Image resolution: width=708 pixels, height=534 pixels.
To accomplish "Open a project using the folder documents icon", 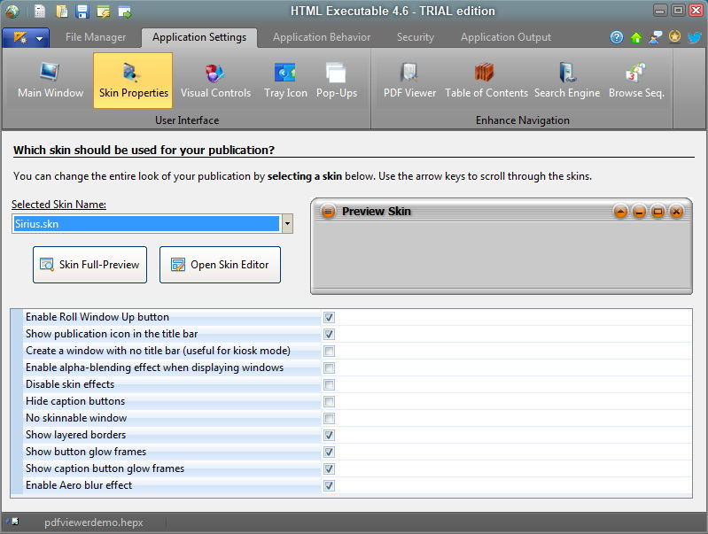I will point(62,12).
